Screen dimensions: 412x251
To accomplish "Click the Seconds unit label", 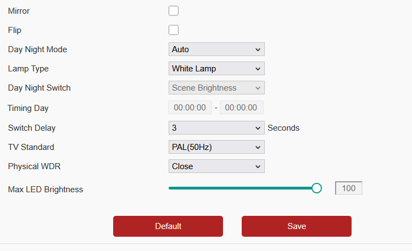I will [x=283, y=128].
